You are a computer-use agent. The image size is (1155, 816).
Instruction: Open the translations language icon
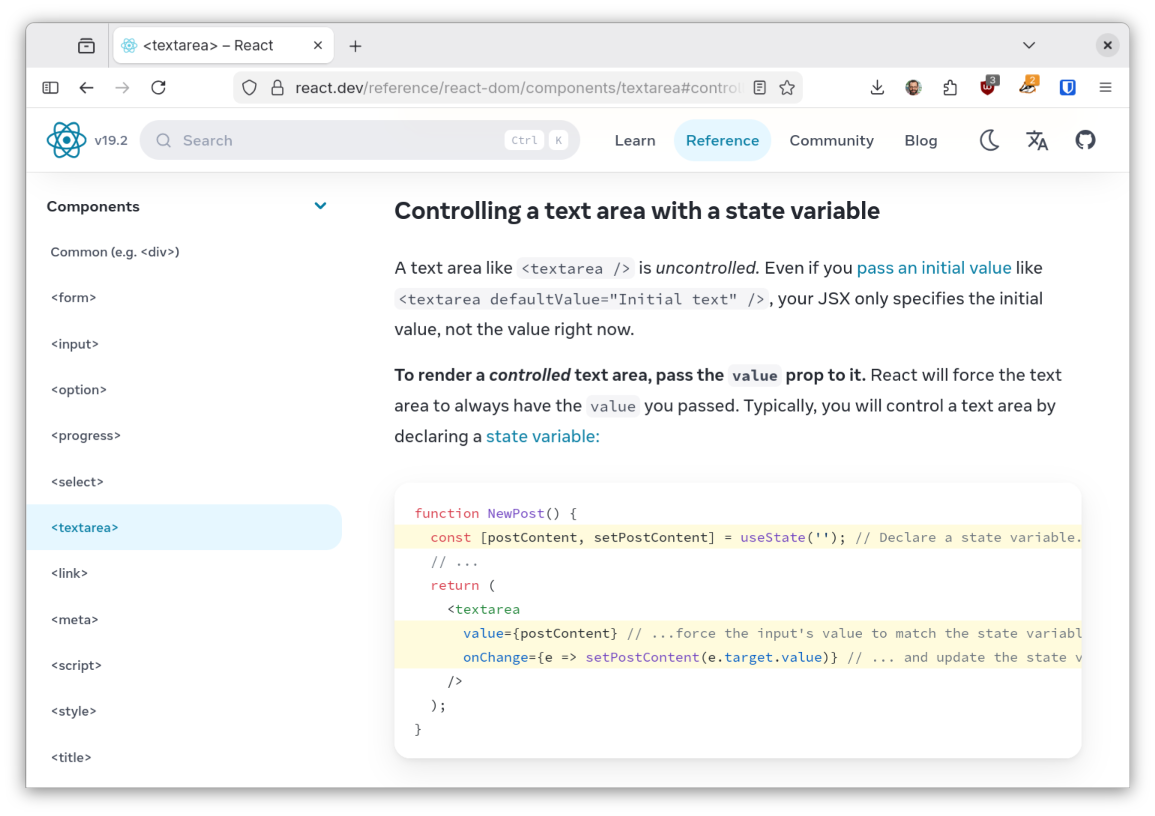(1037, 140)
